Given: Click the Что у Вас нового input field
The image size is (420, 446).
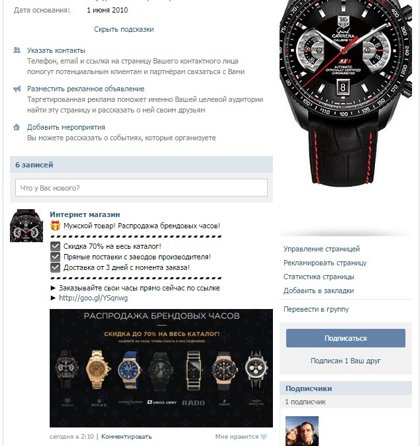Looking at the screenshot, I should click(x=141, y=188).
